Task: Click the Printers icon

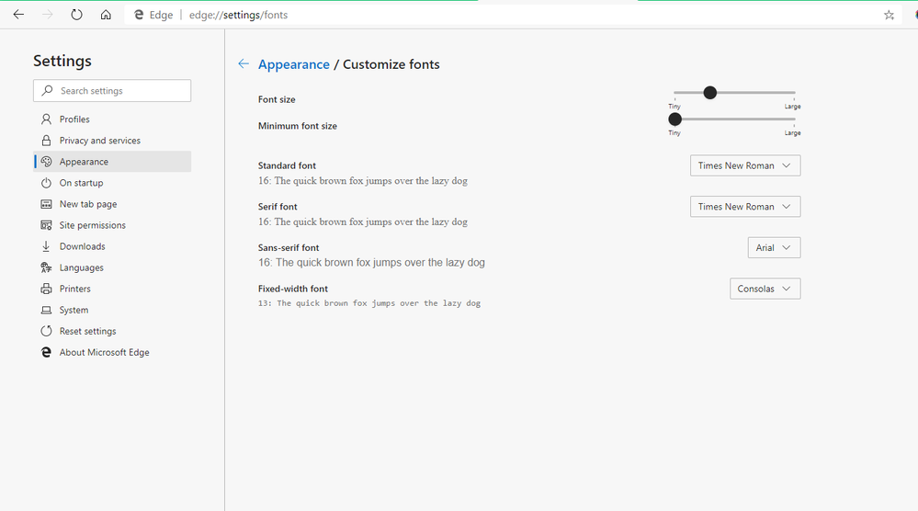Action: [46, 289]
